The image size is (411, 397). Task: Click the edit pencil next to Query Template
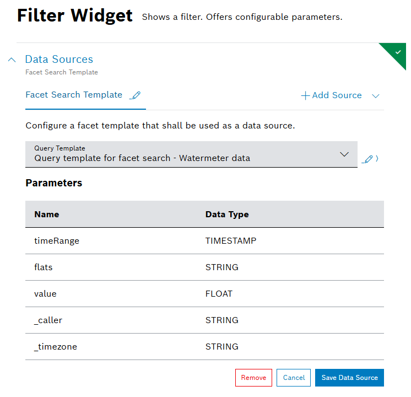click(368, 159)
